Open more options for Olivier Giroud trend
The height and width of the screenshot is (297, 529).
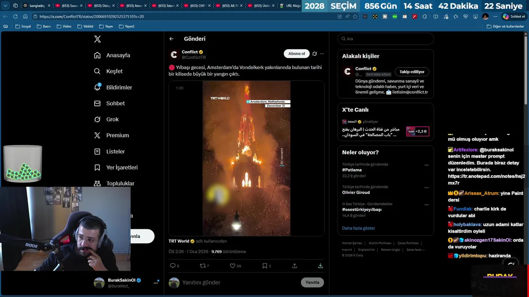click(x=427, y=188)
